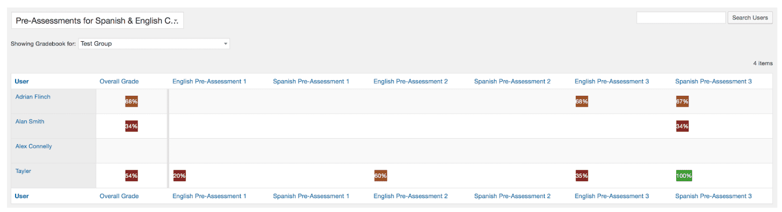Screen dimensions: 782x212
Task: Open Alan Smith's user link
Action: [x=30, y=122]
